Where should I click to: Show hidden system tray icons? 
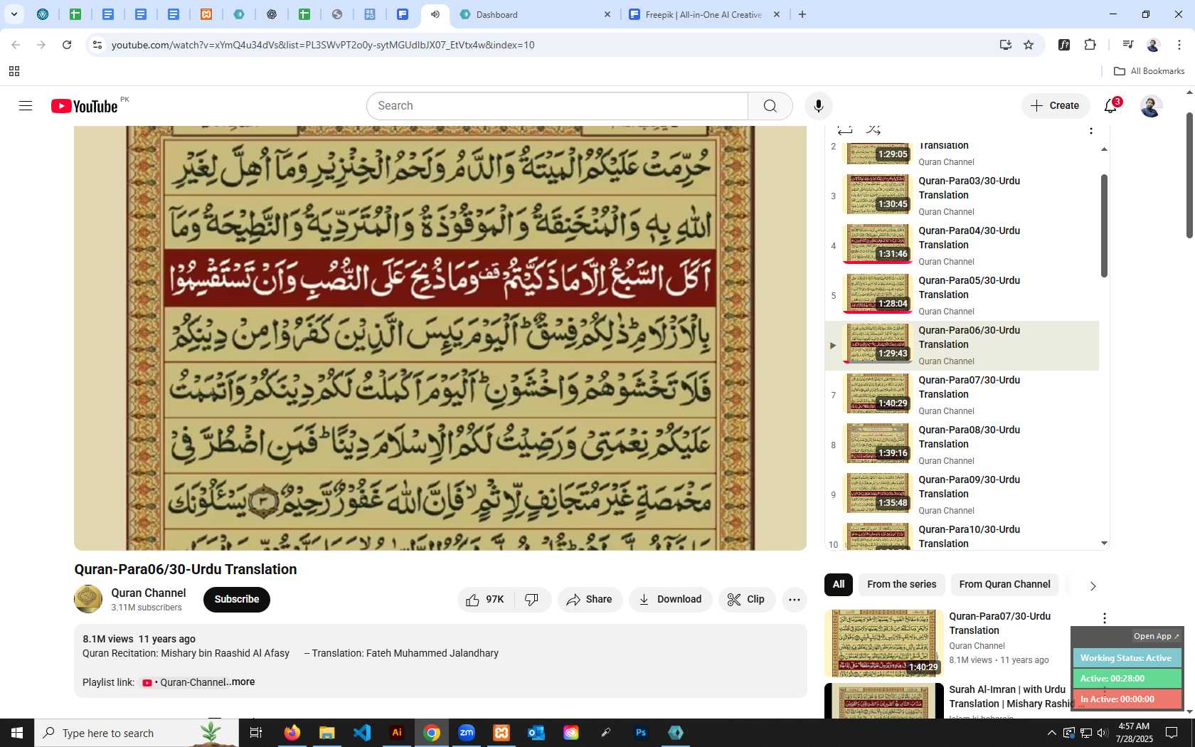1051,733
